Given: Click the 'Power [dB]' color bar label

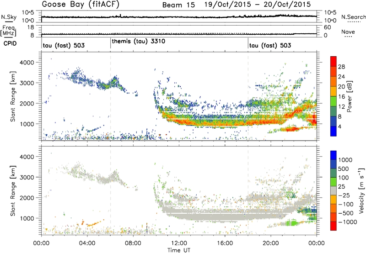Looking at the screenshot, I should (x=349, y=96).
